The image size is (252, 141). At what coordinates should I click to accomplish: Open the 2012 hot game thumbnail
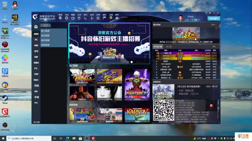[82, 76]
